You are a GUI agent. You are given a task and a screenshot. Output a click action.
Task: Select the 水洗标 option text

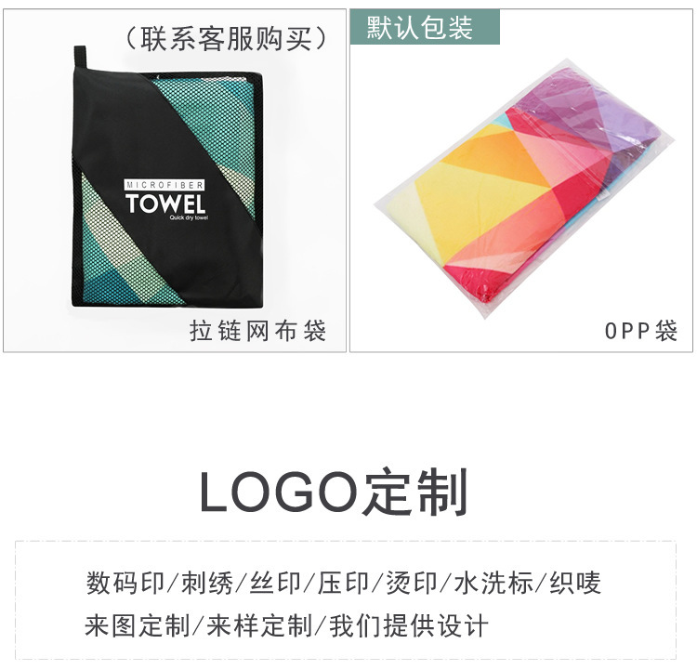[493, 583]
